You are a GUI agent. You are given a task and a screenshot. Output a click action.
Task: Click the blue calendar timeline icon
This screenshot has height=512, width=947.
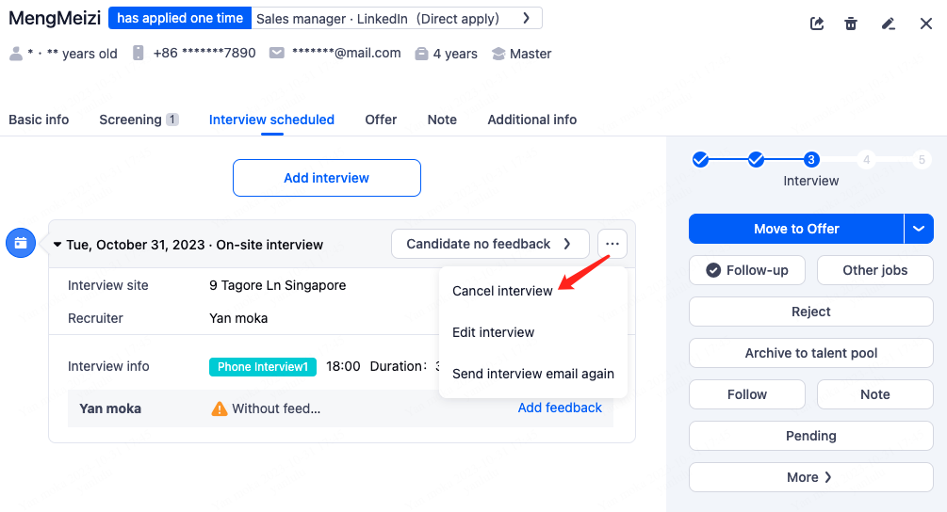point(21,243)
